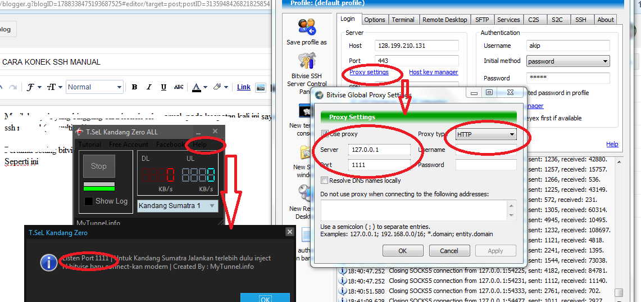Toggle bold in Blogger editor toolbar
This screenshot has width=641, height=302.
134,87
